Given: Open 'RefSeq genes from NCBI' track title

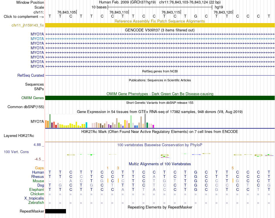Looking at the screenshot, I should coord(160,71).
